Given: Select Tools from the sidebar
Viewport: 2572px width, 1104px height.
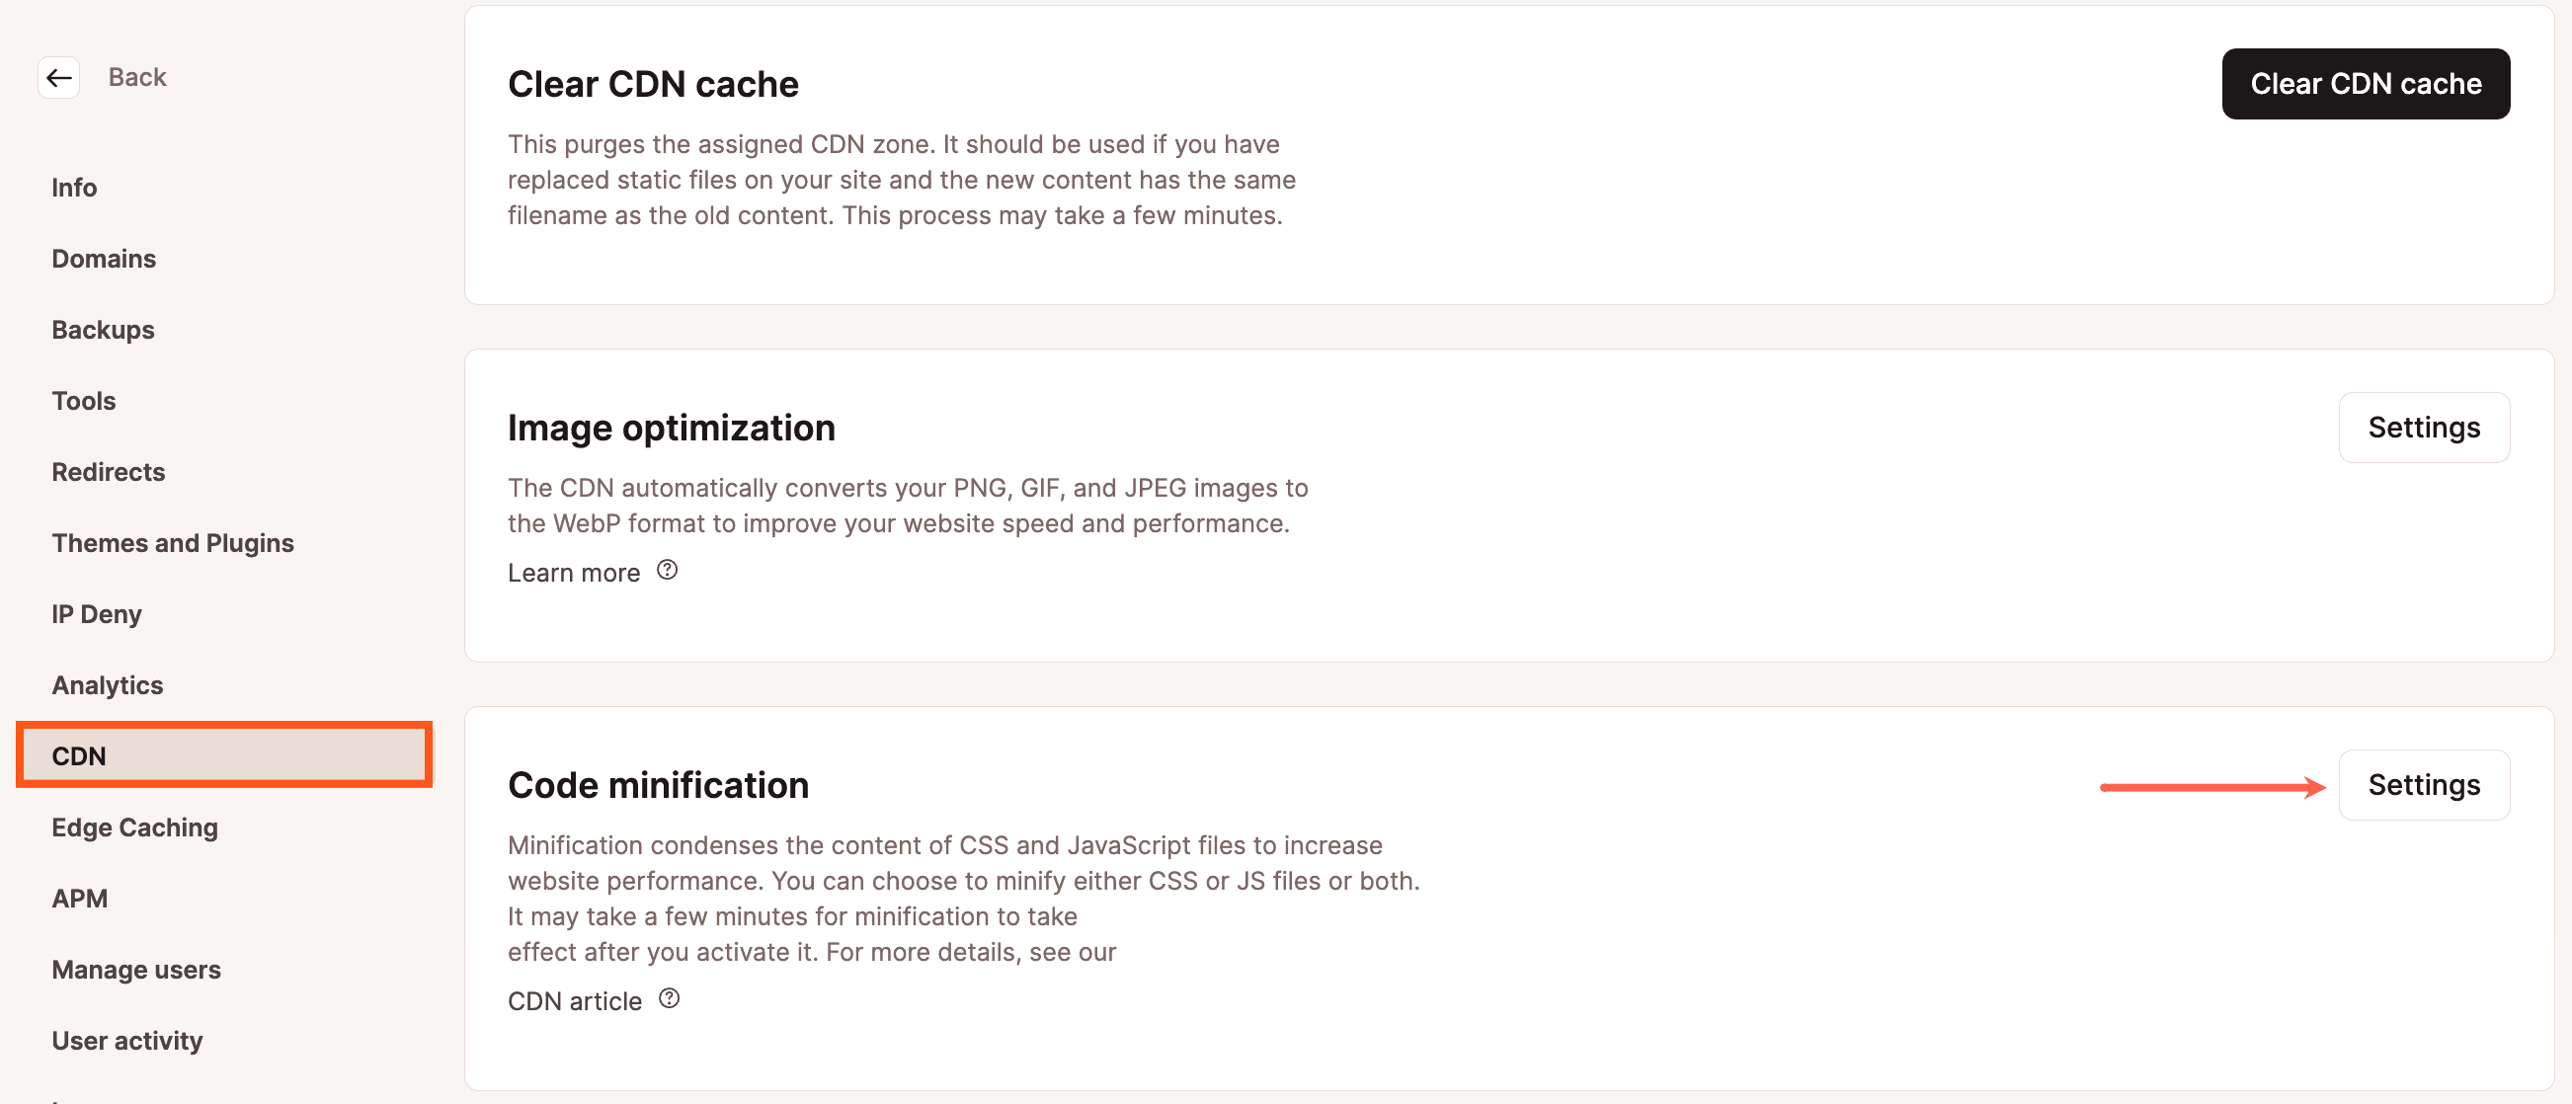Looking at the screenshot, I should click(84, 400).
